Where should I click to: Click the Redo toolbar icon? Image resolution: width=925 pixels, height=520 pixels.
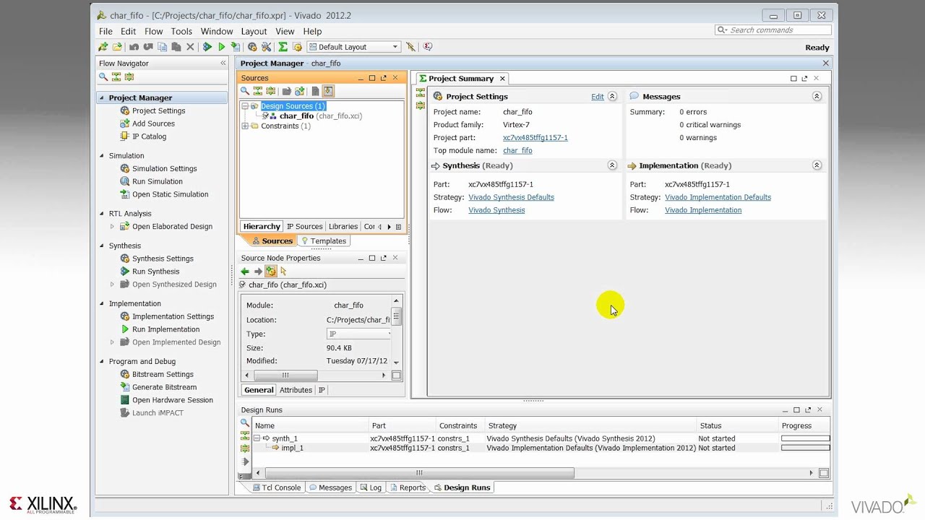click(148, 47)
